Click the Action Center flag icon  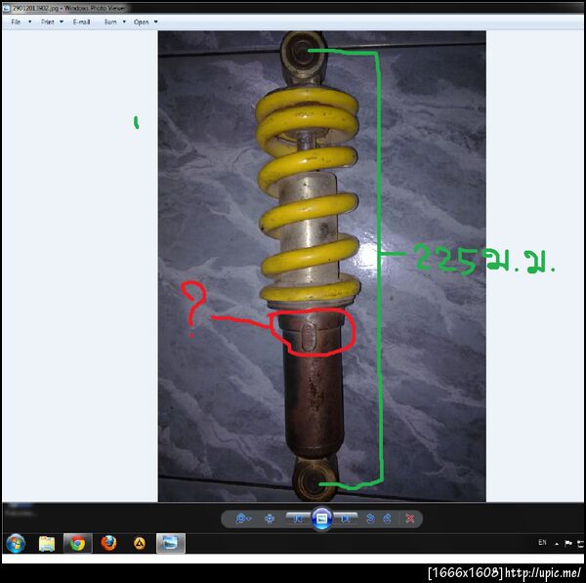coord(568,543)
